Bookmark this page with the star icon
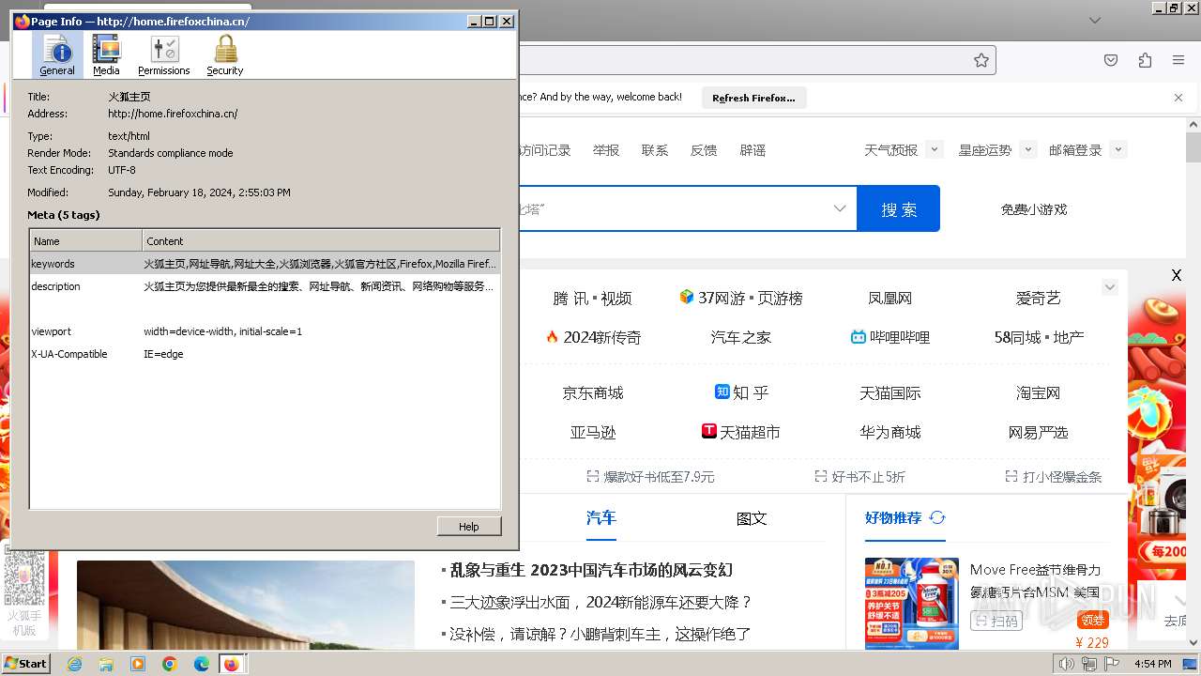The height and width of the screenshot is (676, 1201). [x=981, y=60]
